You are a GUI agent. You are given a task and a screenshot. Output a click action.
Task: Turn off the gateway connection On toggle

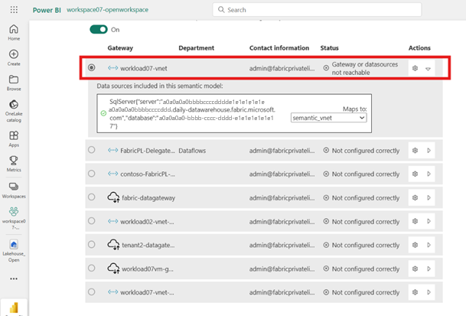pyautogui.click(x=99, y=29)
